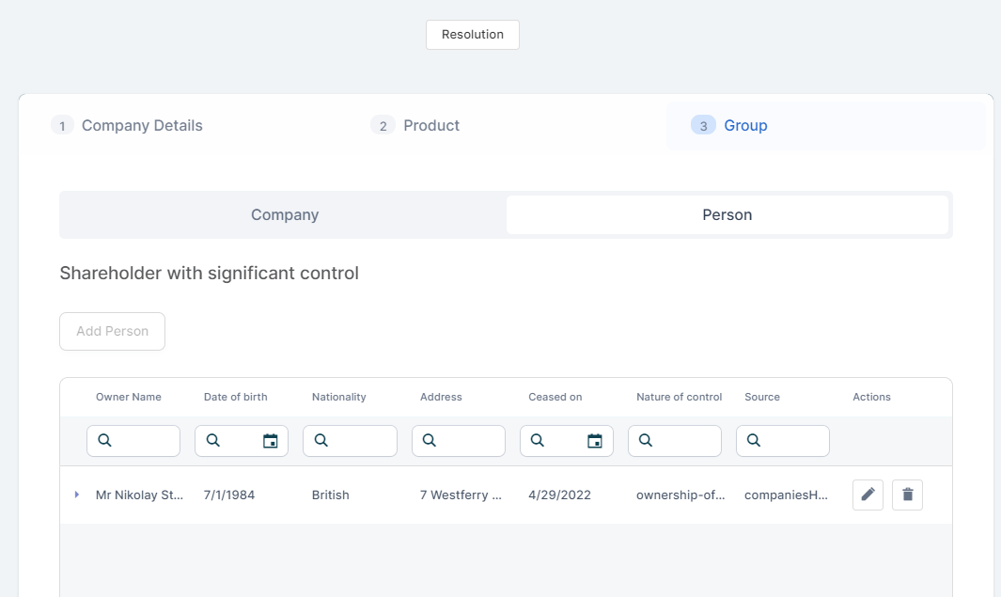This screenshot has height=597, width=1001.
Task: Click the pencil edit icon for Nikolay
Action: click(x=868, y=495)
